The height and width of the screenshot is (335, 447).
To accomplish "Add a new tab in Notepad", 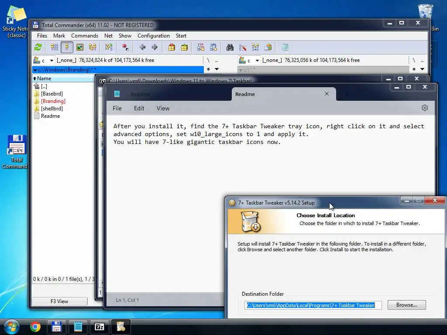I will click(x=346, y=94).
